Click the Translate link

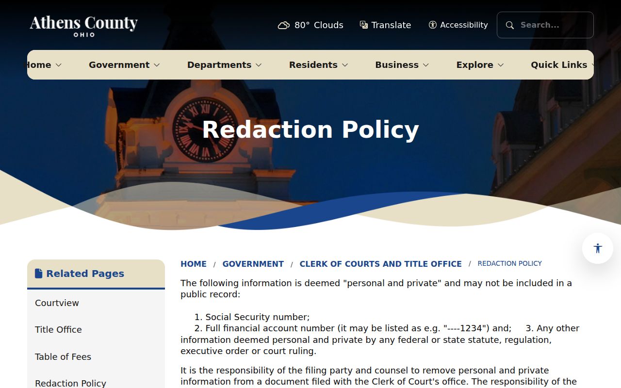pyautogui.click(x=385, y=25)
